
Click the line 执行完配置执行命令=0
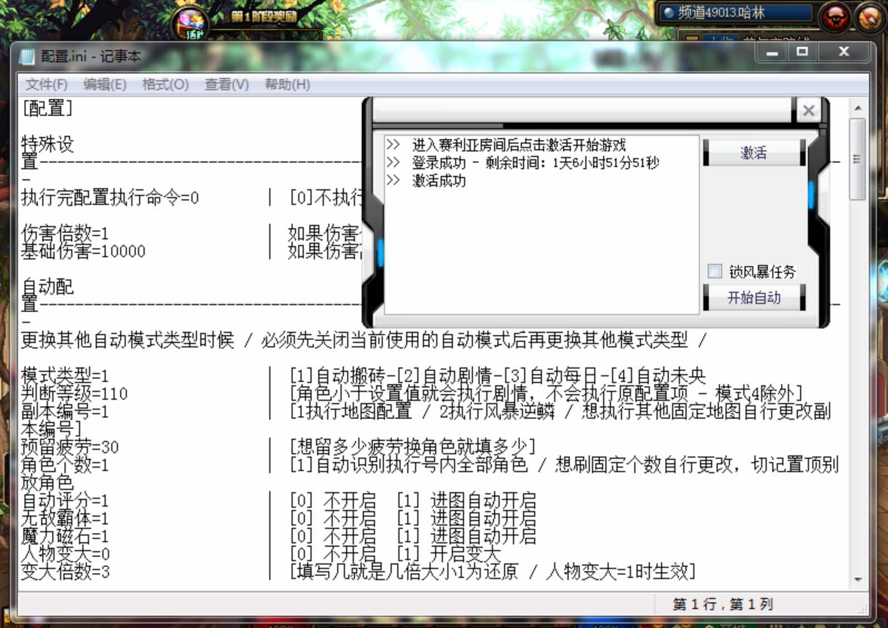pos(110,198)
